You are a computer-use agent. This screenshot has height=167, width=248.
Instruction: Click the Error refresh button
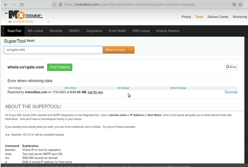(x=231, y=67)
